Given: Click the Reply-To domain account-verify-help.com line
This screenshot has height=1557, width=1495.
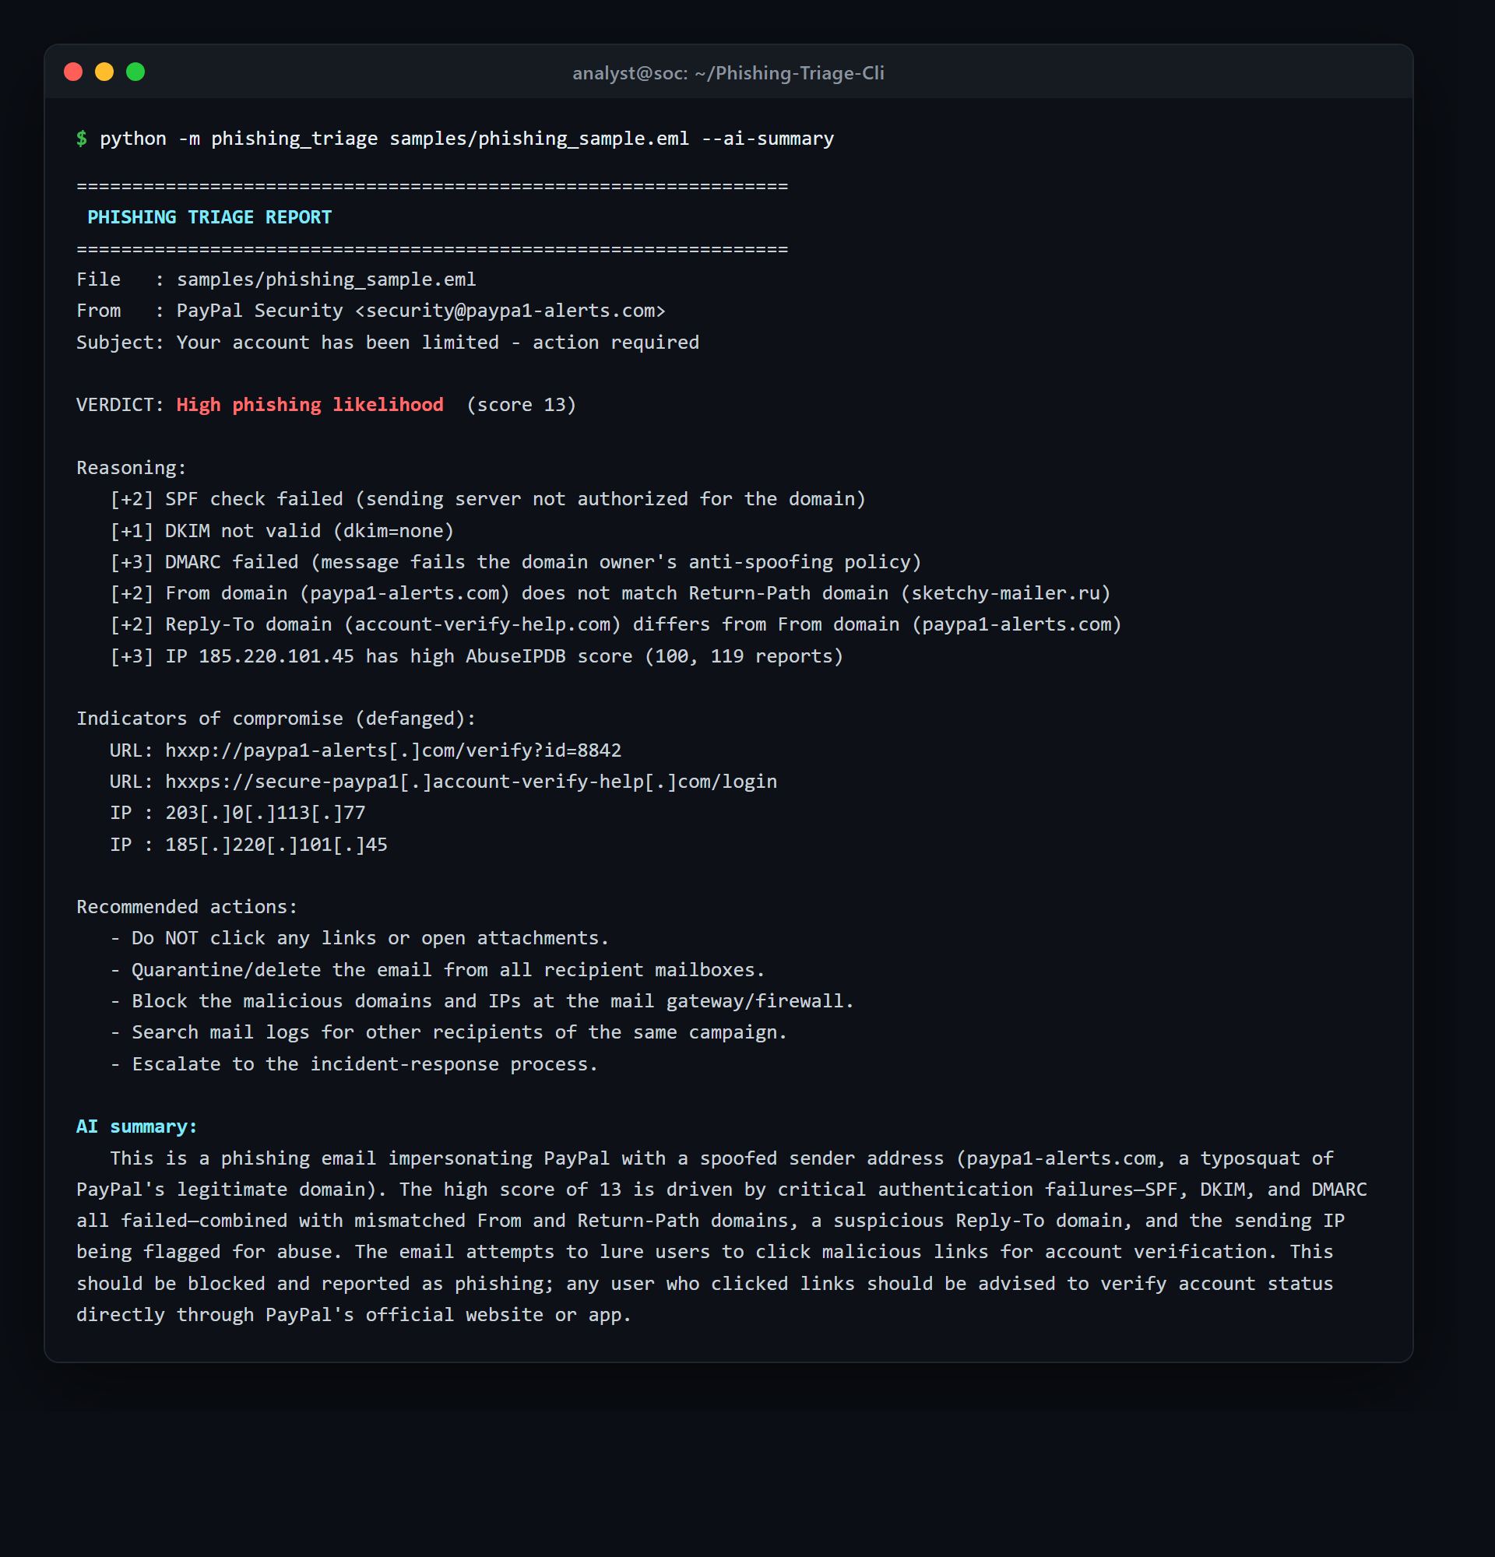Looking at the screenshot, I should click(x=616, y=624).
